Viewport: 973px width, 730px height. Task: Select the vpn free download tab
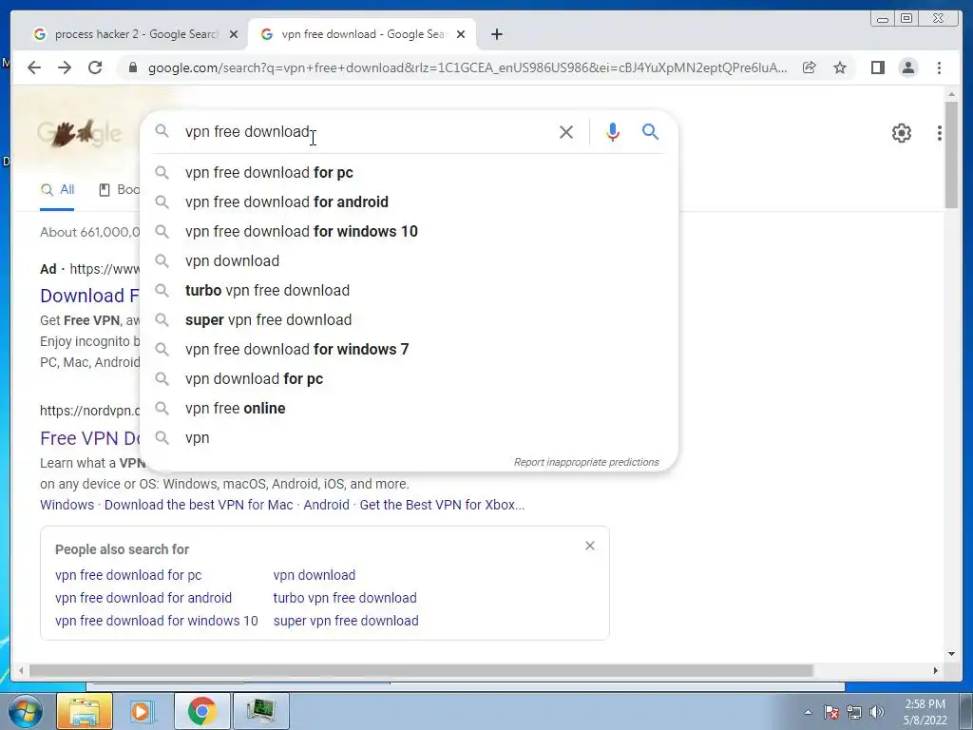coord(362,34)
